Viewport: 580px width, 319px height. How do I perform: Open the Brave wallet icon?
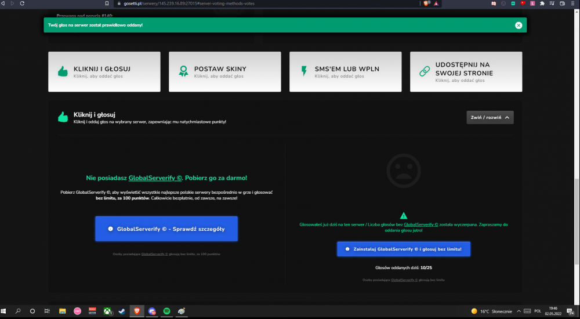point(562,3)
